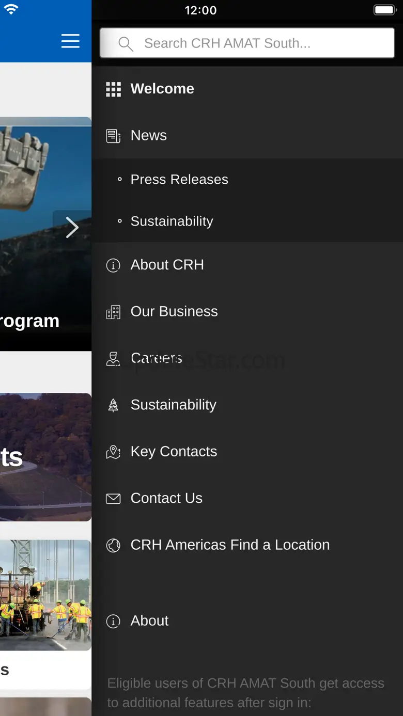
Task: Open the Careers menu label
Action: (x=157, y=358)
